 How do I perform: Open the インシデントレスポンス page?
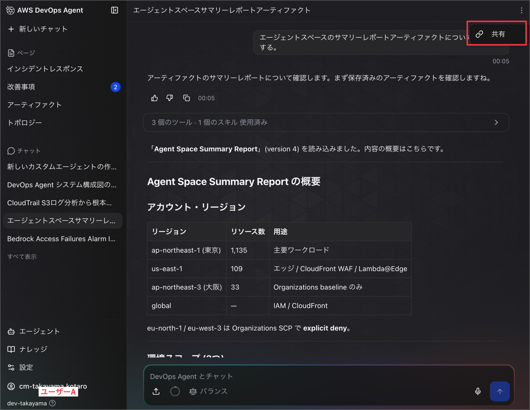(45, 69)
